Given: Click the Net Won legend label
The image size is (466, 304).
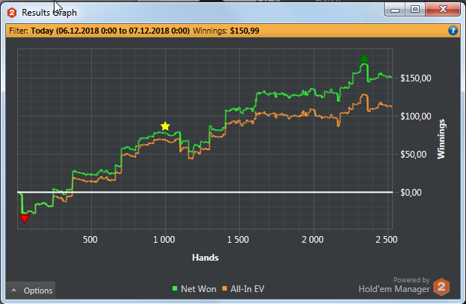Looking at the screenshot, I should click(x=199, y=289).
